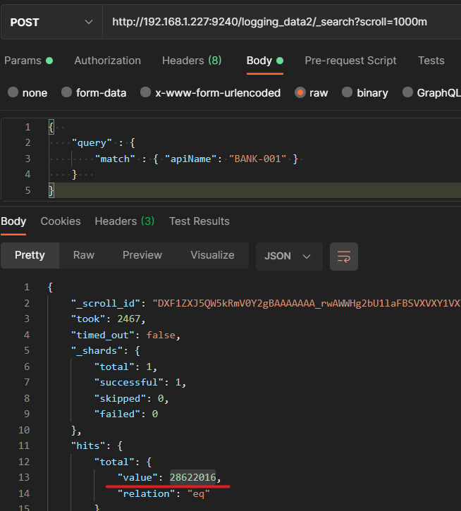Open request Headers (8) tab
The width and height of the screenshot is (461, 511).
pyautogui.click(x=192, y=61)
